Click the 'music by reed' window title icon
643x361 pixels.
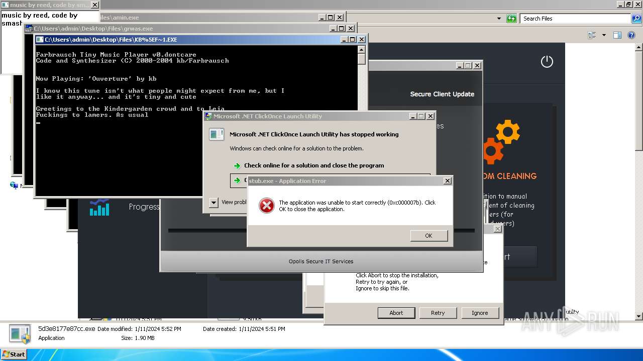point(5,5)
